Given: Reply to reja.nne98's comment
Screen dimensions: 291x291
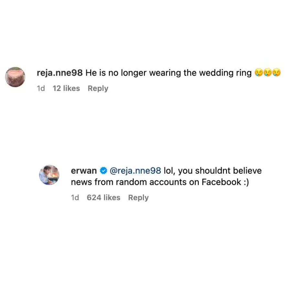Looking at the screenshot, I should 98,89.
